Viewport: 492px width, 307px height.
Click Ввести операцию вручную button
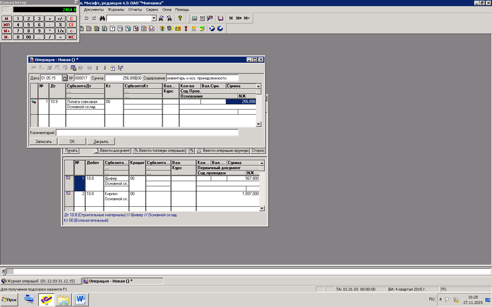click(223, 150)
